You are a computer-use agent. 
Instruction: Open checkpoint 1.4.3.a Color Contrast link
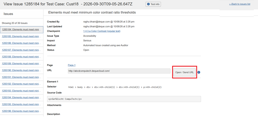click(102, 31)
